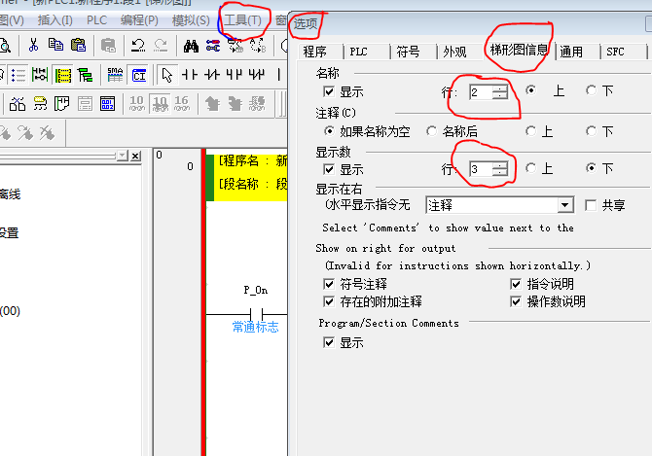Screen dimensions: 652x456
Task: Switch to the 外观 tab
Action: [x=453, y=52]
